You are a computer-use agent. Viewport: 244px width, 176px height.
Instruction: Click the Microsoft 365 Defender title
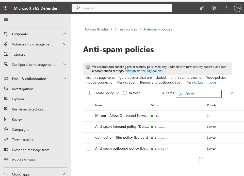[x=36, y=8]
